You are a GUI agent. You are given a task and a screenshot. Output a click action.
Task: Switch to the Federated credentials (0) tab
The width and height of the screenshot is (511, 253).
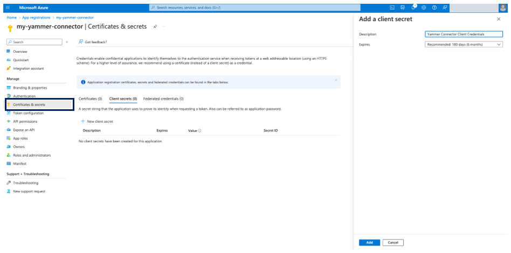coord(163,99)
